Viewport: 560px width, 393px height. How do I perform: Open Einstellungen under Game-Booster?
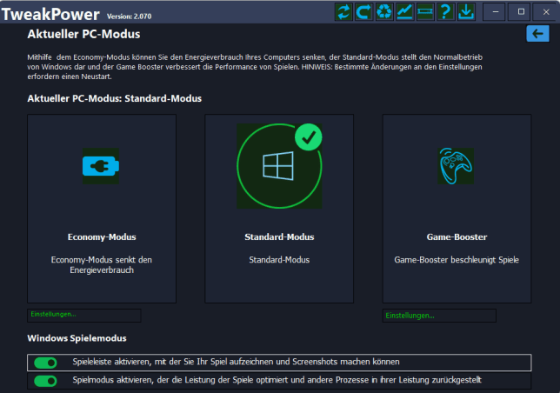439,315
